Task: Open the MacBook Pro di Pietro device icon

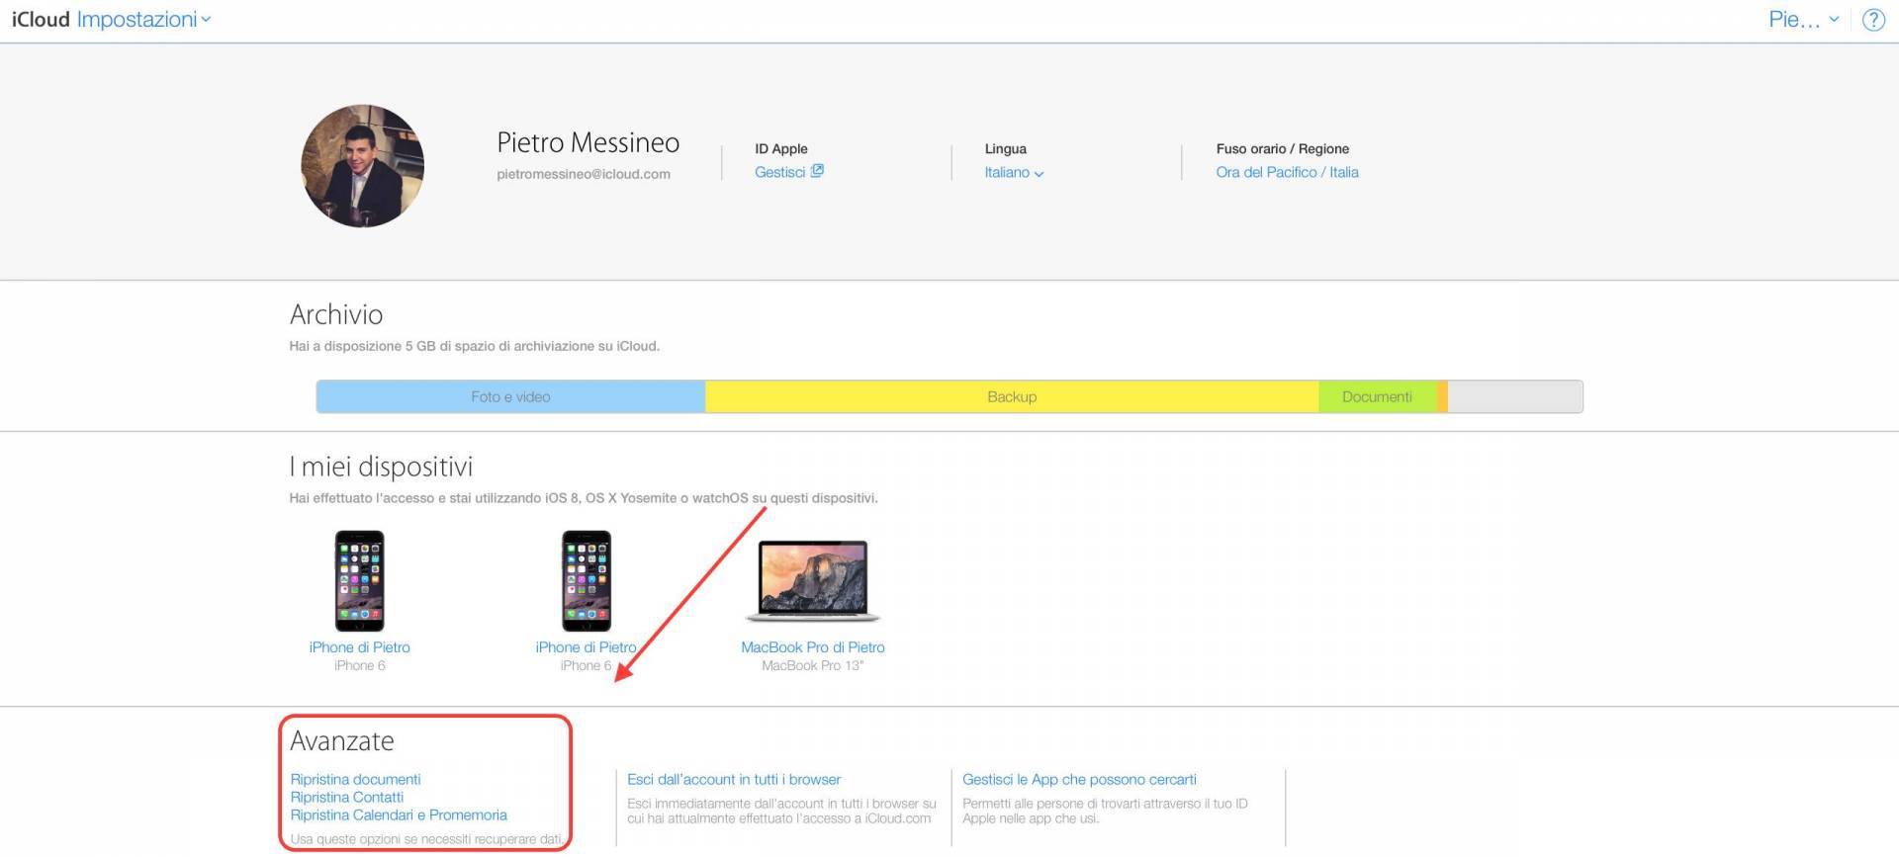Action: (x=812, y=581)
